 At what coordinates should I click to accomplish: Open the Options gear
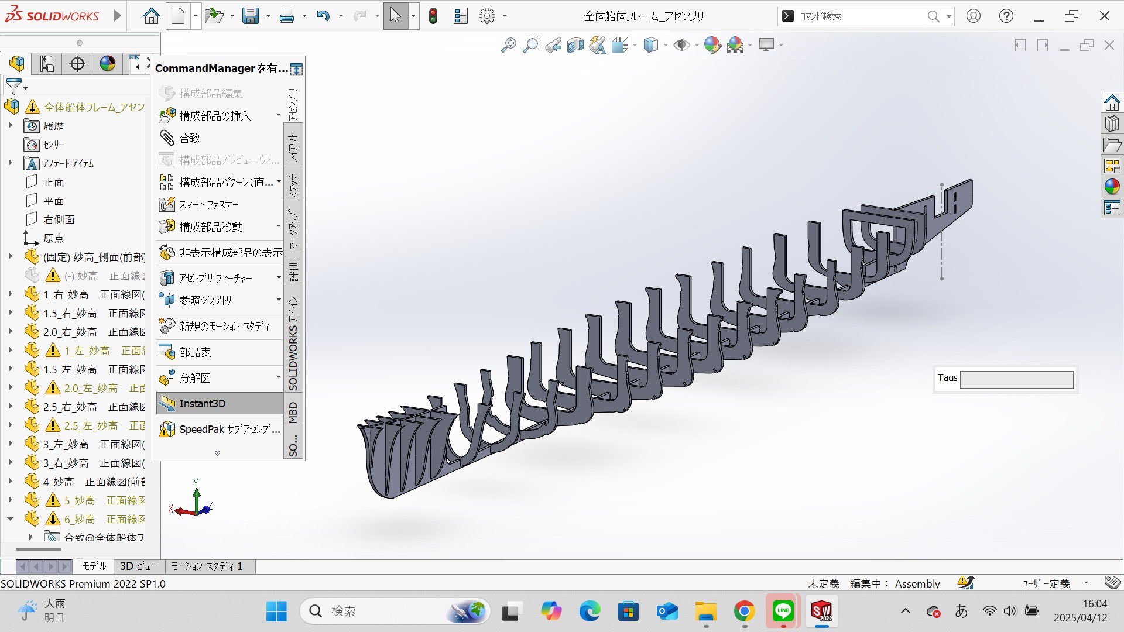point(487,16)
